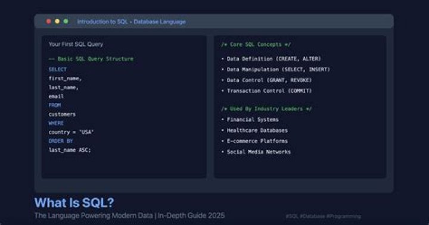Click the FROM keyword
The height and width of the screenshot is (225, 429).
54,105
